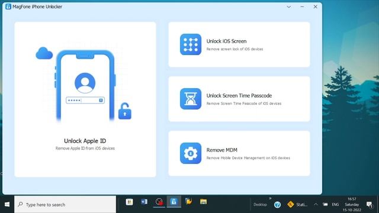Image resolution: width=379 pixels, height=213 pixels.
Task: Expand the Desktop toolbar double-chevron
Action: [x=270, y=199]
